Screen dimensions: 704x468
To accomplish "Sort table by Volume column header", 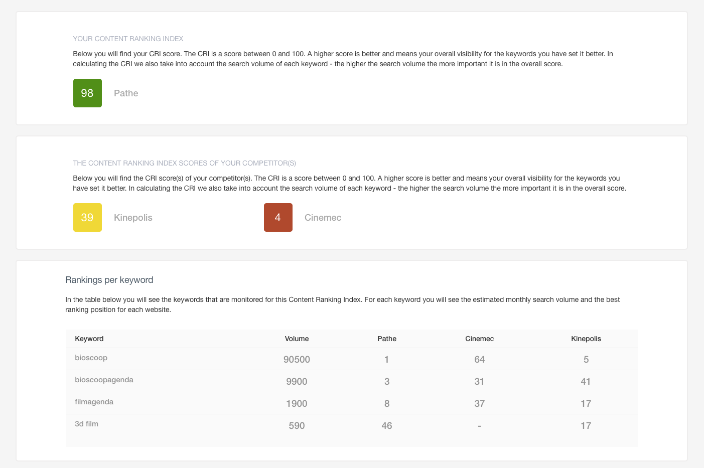I will click(297, 339).
